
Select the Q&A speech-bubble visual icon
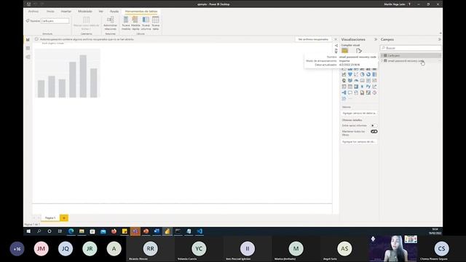[x=350, y=92]
